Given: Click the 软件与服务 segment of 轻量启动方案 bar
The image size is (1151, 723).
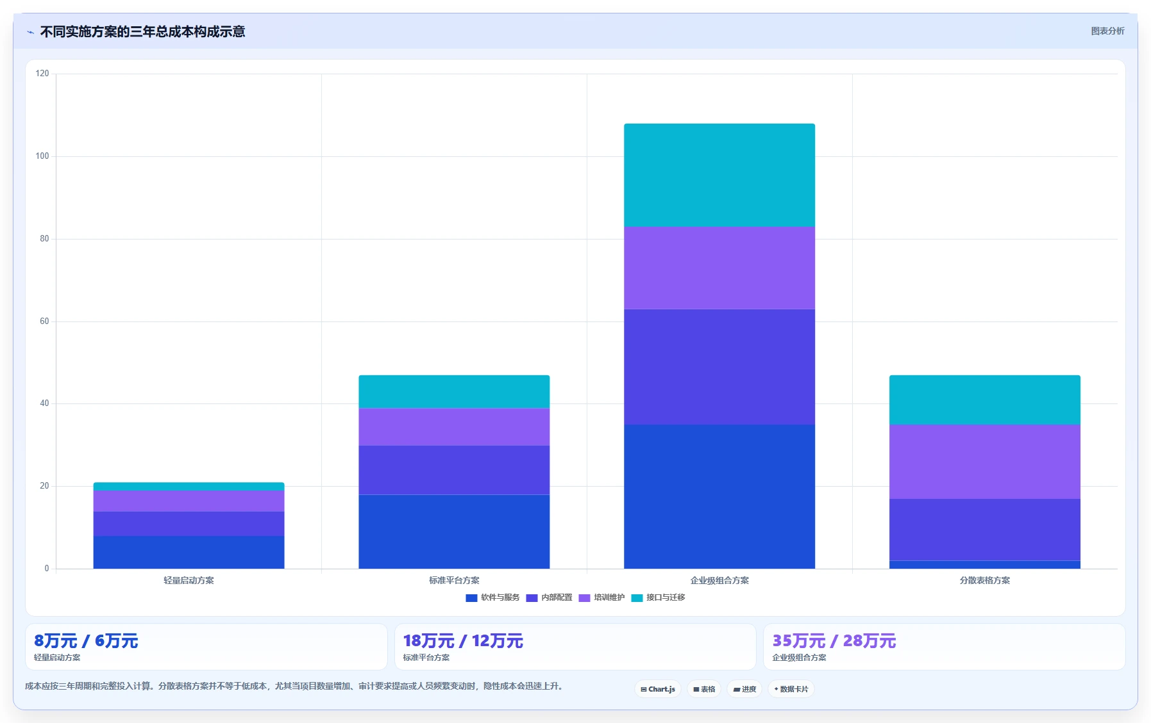Looking at the screenshot, I should tap(189, 552).
